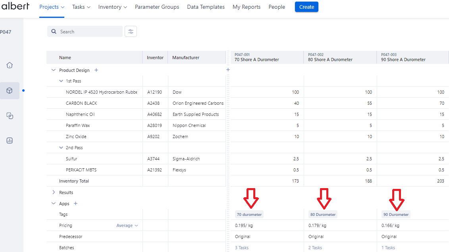Open the overlapping squares sidebar icon

click(x=10, y=116)
